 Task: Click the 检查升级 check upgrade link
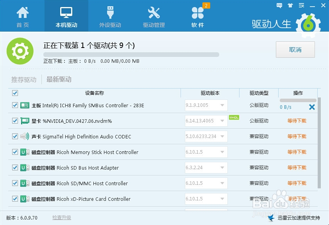coord(62,218)
